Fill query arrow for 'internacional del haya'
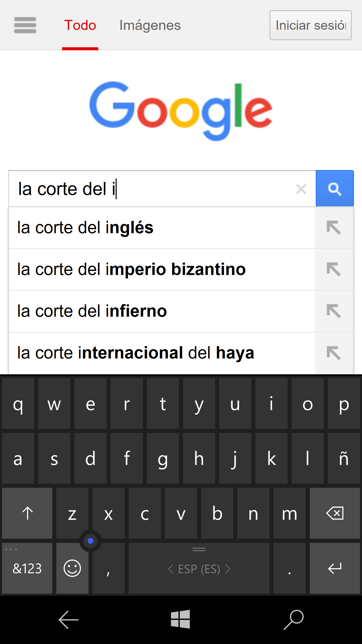Image resolution: width=362 pixels, height=644 pixels. click(x=334, y=353)
